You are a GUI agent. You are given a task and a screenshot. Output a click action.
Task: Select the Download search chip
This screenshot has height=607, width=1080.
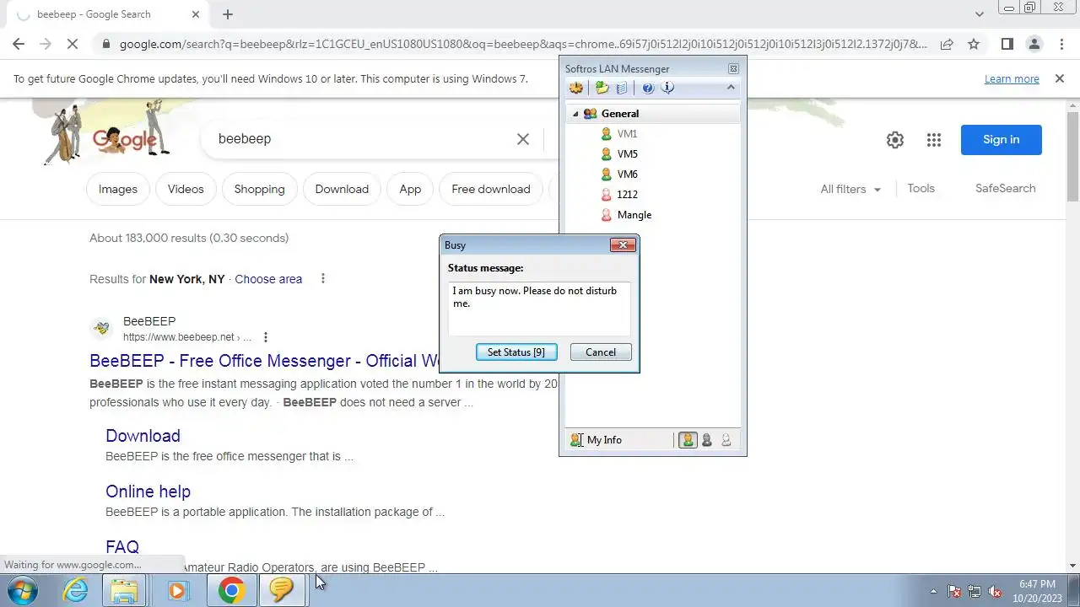coord(342,189)
